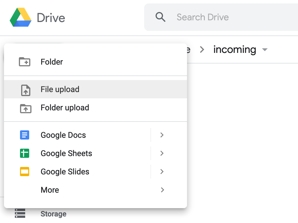Open the More submenu arrow
The image size is (298, 223).
click(x=162, y=190)
